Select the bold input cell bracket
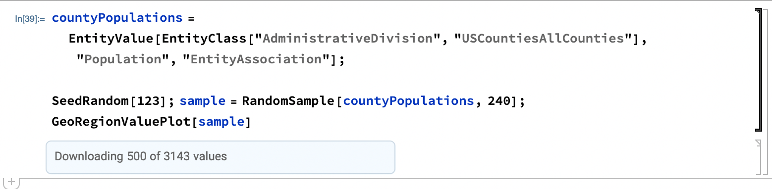 [x=757, y=70]
